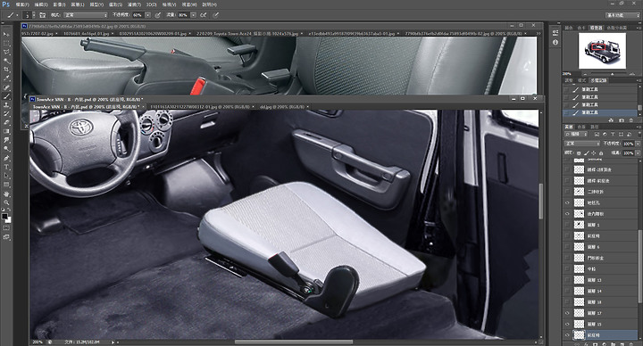
Task: Select the Healing Brush tool
Action: point(6,87)
